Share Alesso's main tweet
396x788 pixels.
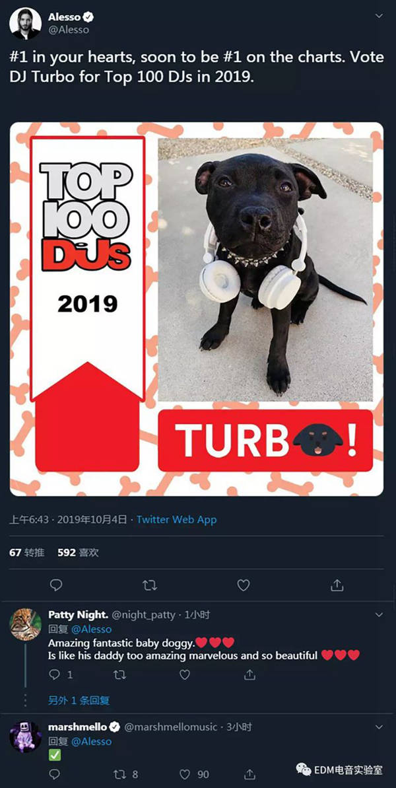point(337,585)
